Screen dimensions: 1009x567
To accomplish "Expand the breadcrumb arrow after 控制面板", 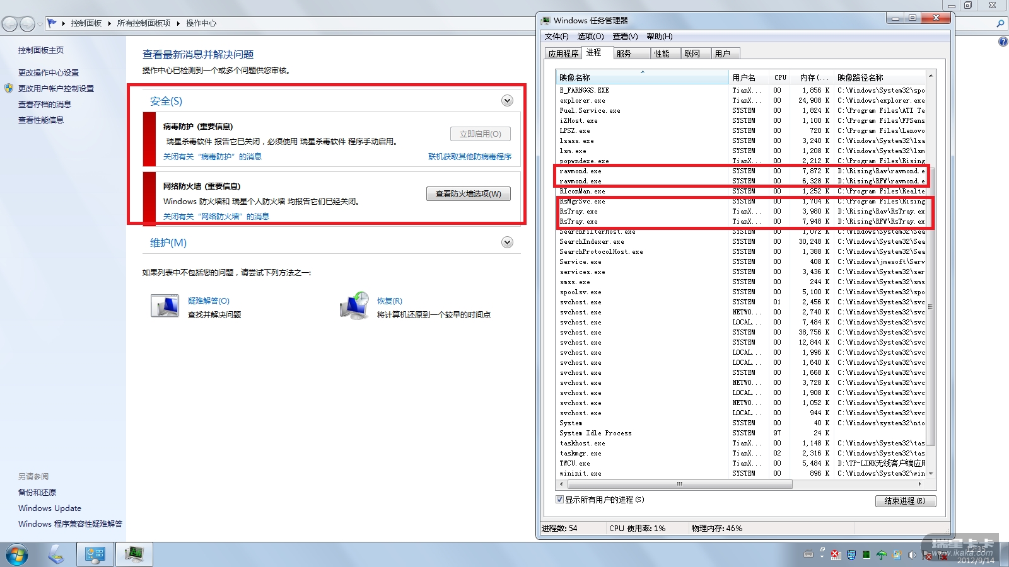I will (x=109, y=23).
